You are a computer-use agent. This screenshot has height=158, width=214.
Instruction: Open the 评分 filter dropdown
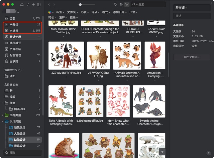[x=95, y=12]
